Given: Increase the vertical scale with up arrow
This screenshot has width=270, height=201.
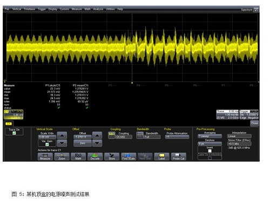Looking at the screenshot, I should coord(62,135).
